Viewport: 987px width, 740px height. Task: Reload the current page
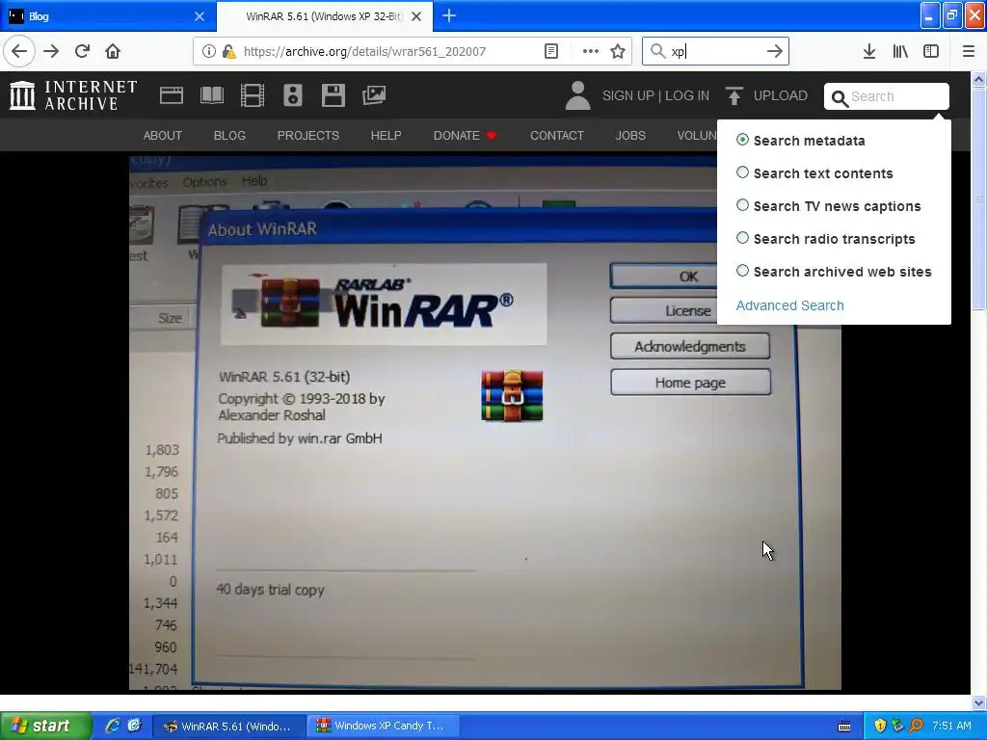(x=83, y=51)
